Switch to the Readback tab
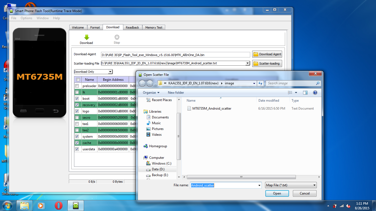This screenshot has height=211, width=376. (132, 27)
